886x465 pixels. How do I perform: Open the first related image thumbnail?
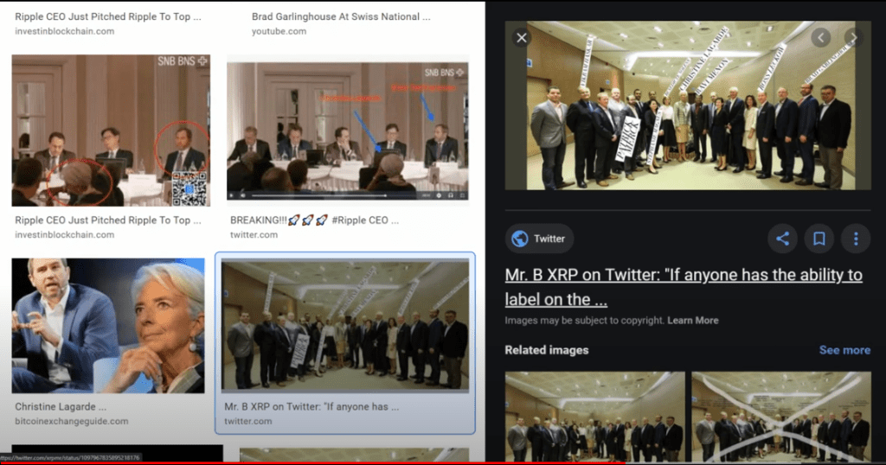[x=594, y=417]
